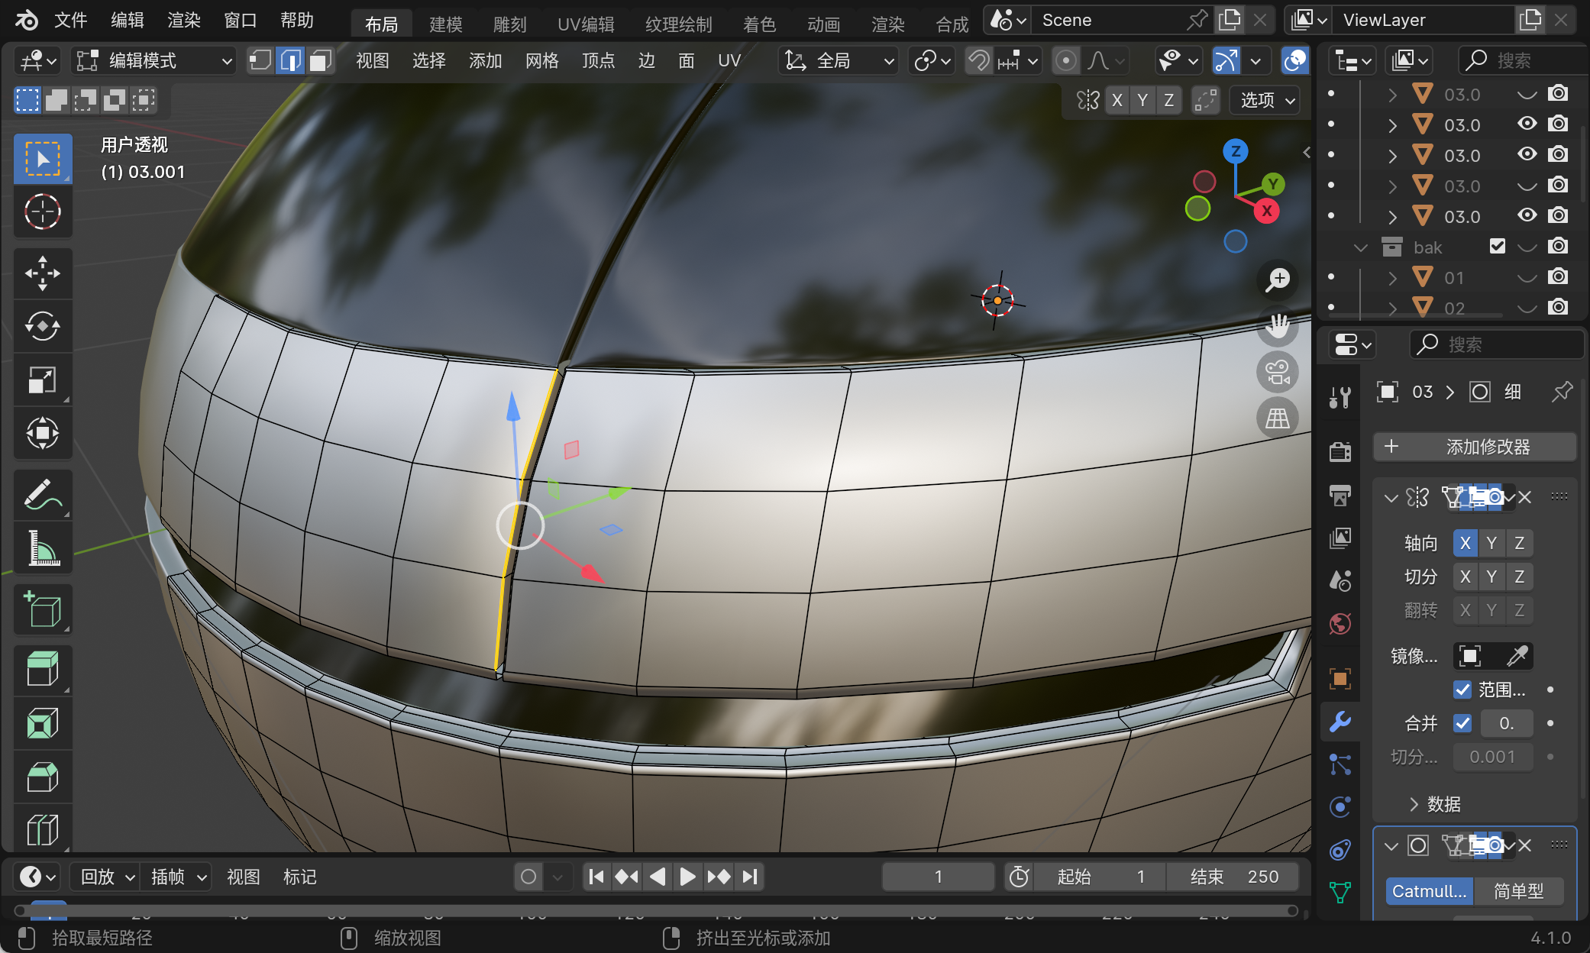Toggle the bak collection exclude checkbox

[1498, 246]
